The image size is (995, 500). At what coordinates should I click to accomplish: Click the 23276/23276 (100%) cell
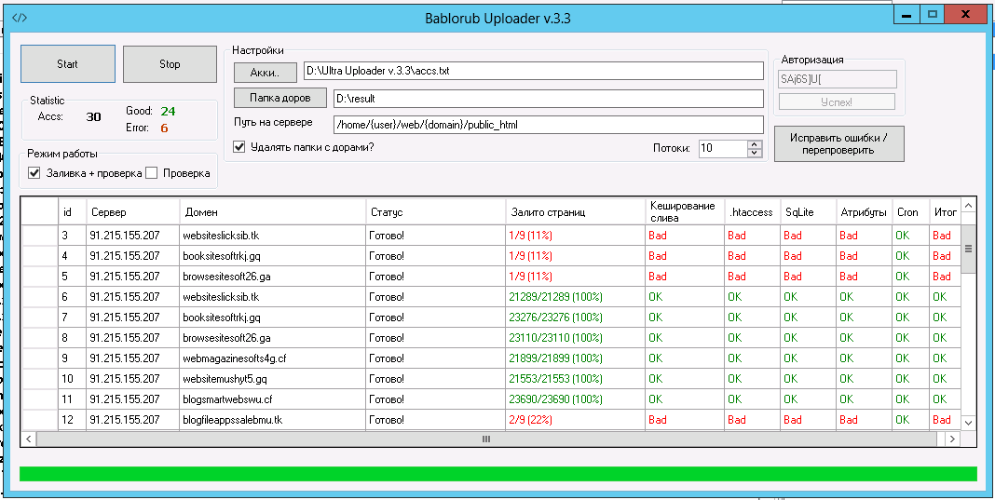coord(576,318)
